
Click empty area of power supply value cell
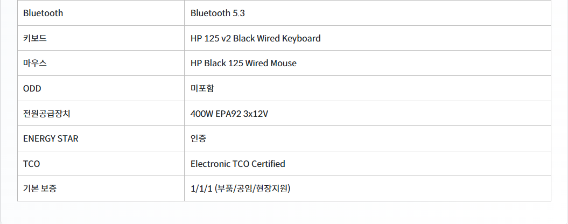click(x=409, y=114)
